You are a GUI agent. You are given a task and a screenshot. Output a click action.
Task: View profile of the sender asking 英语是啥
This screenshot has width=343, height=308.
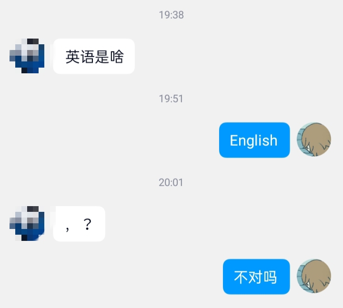[27, 56]
